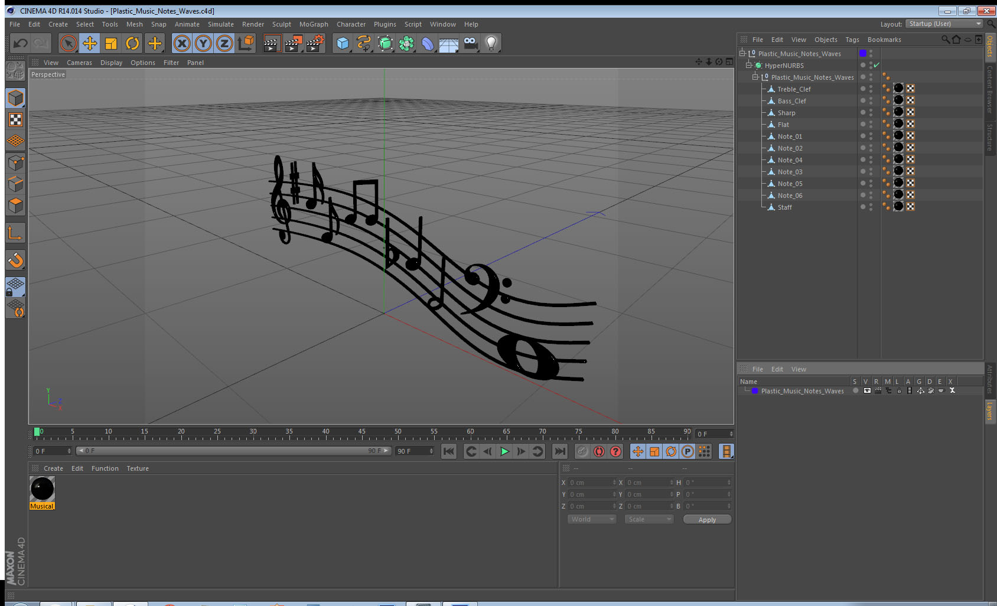Click the search icon in Objects manager
997x606 pixels.
tap(946, 40)
